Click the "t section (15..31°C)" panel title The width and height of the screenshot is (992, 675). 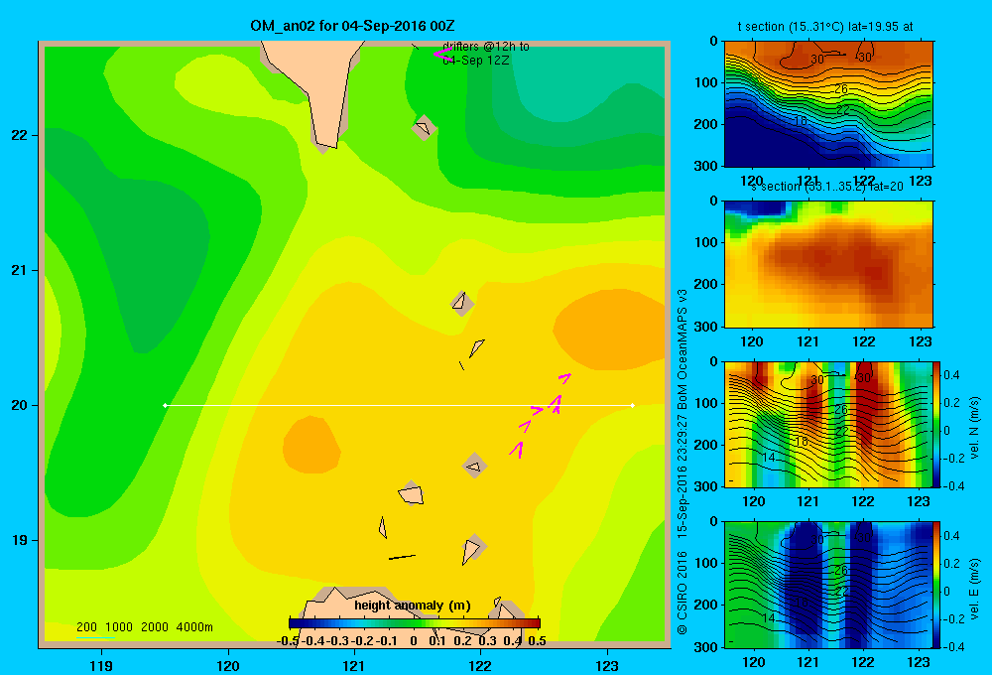[x=825, y=27]
